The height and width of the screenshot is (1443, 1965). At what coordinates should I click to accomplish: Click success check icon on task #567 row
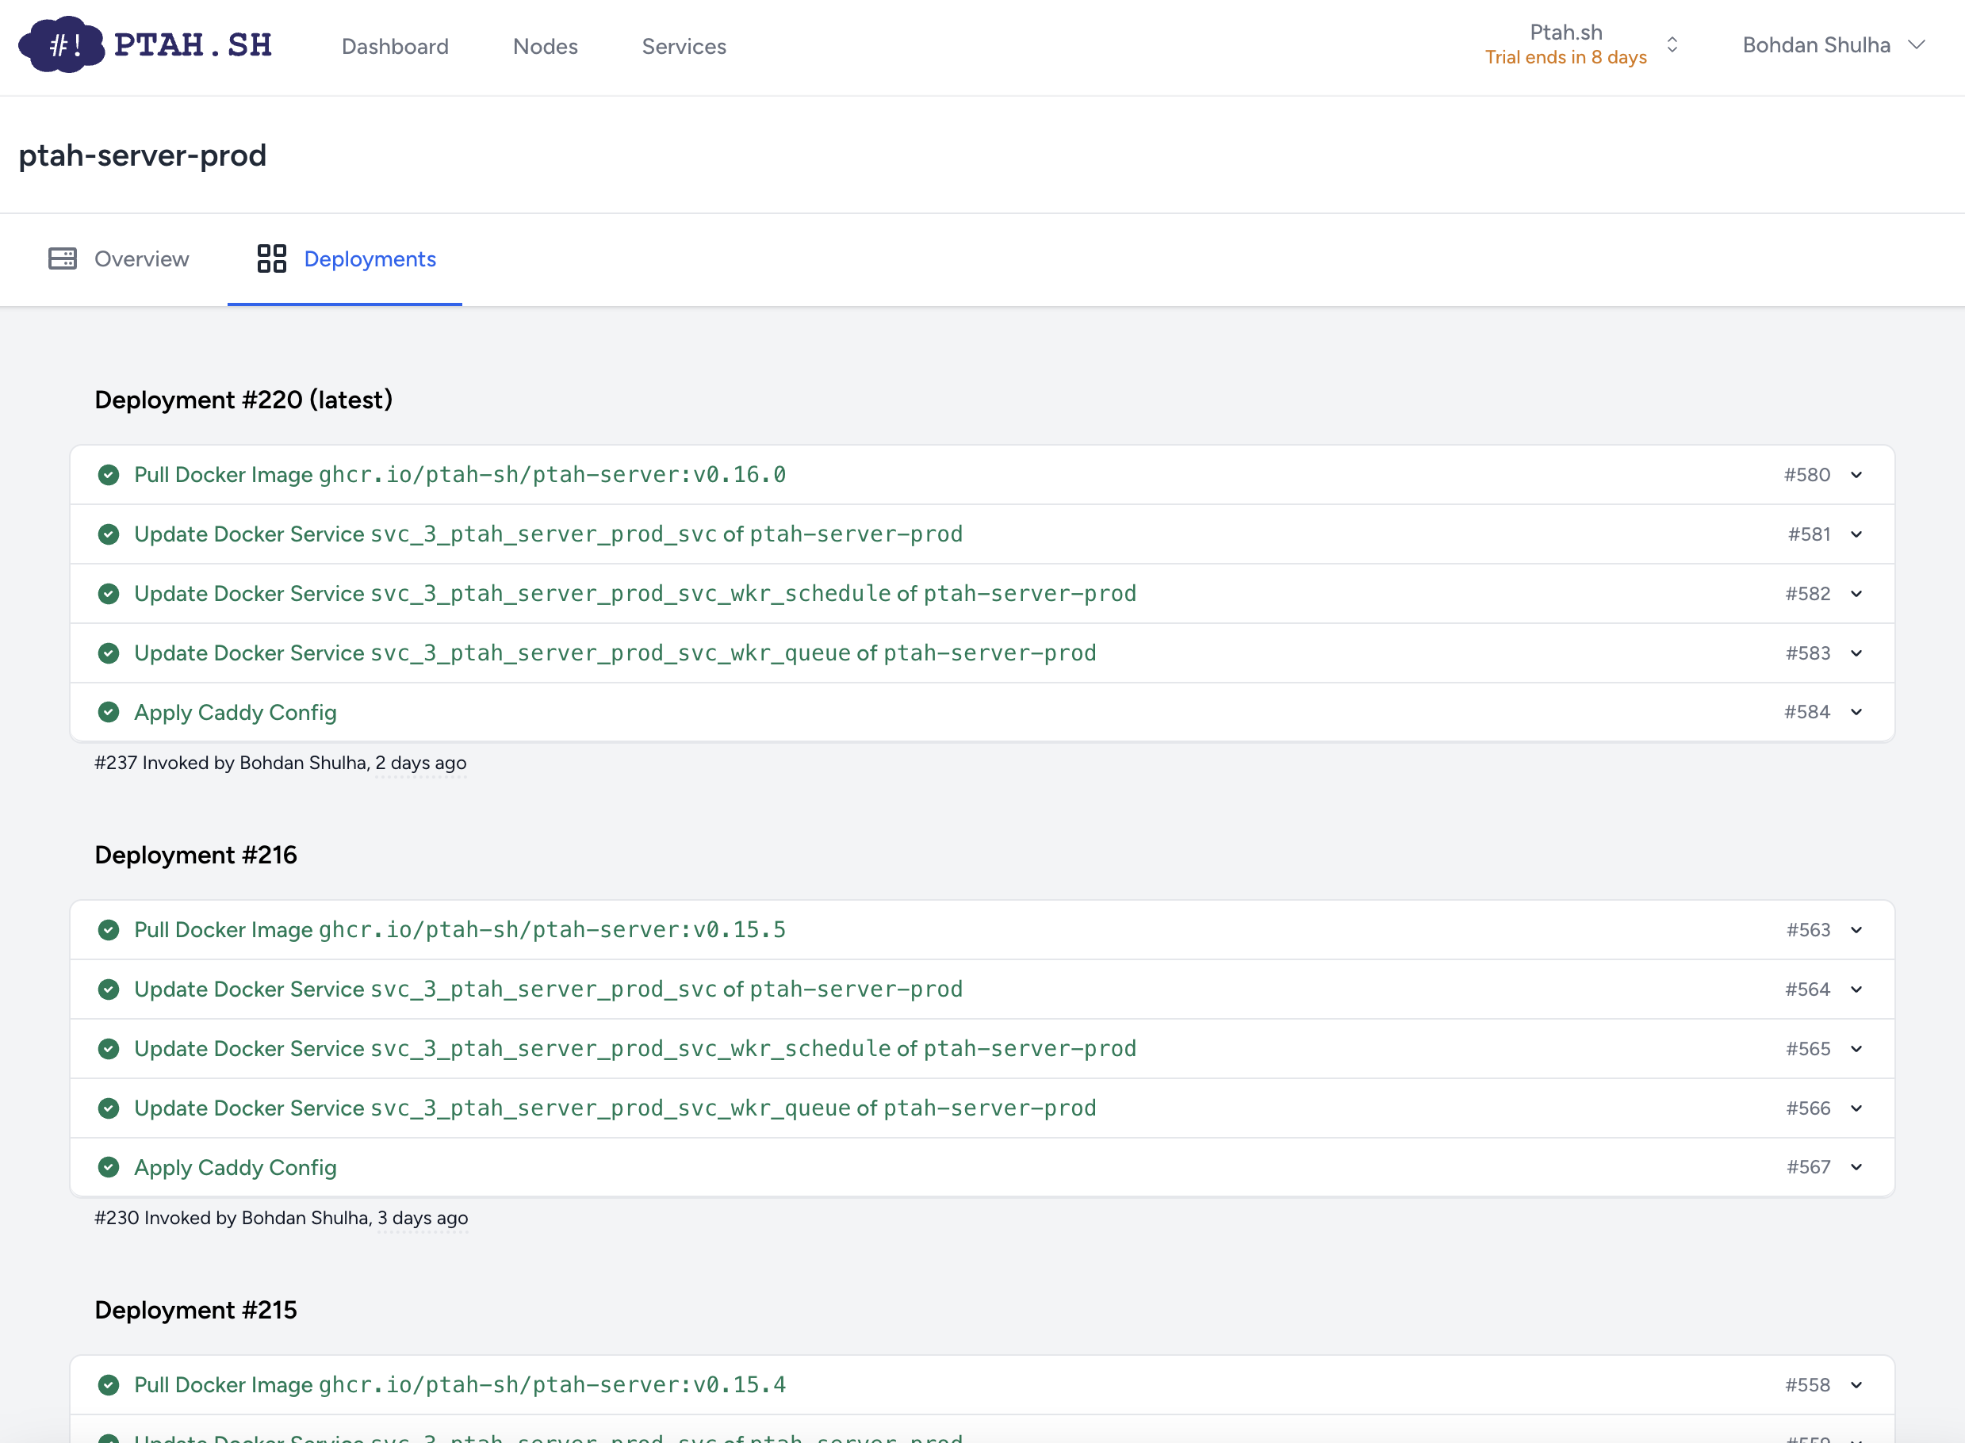click(109, 1167)
